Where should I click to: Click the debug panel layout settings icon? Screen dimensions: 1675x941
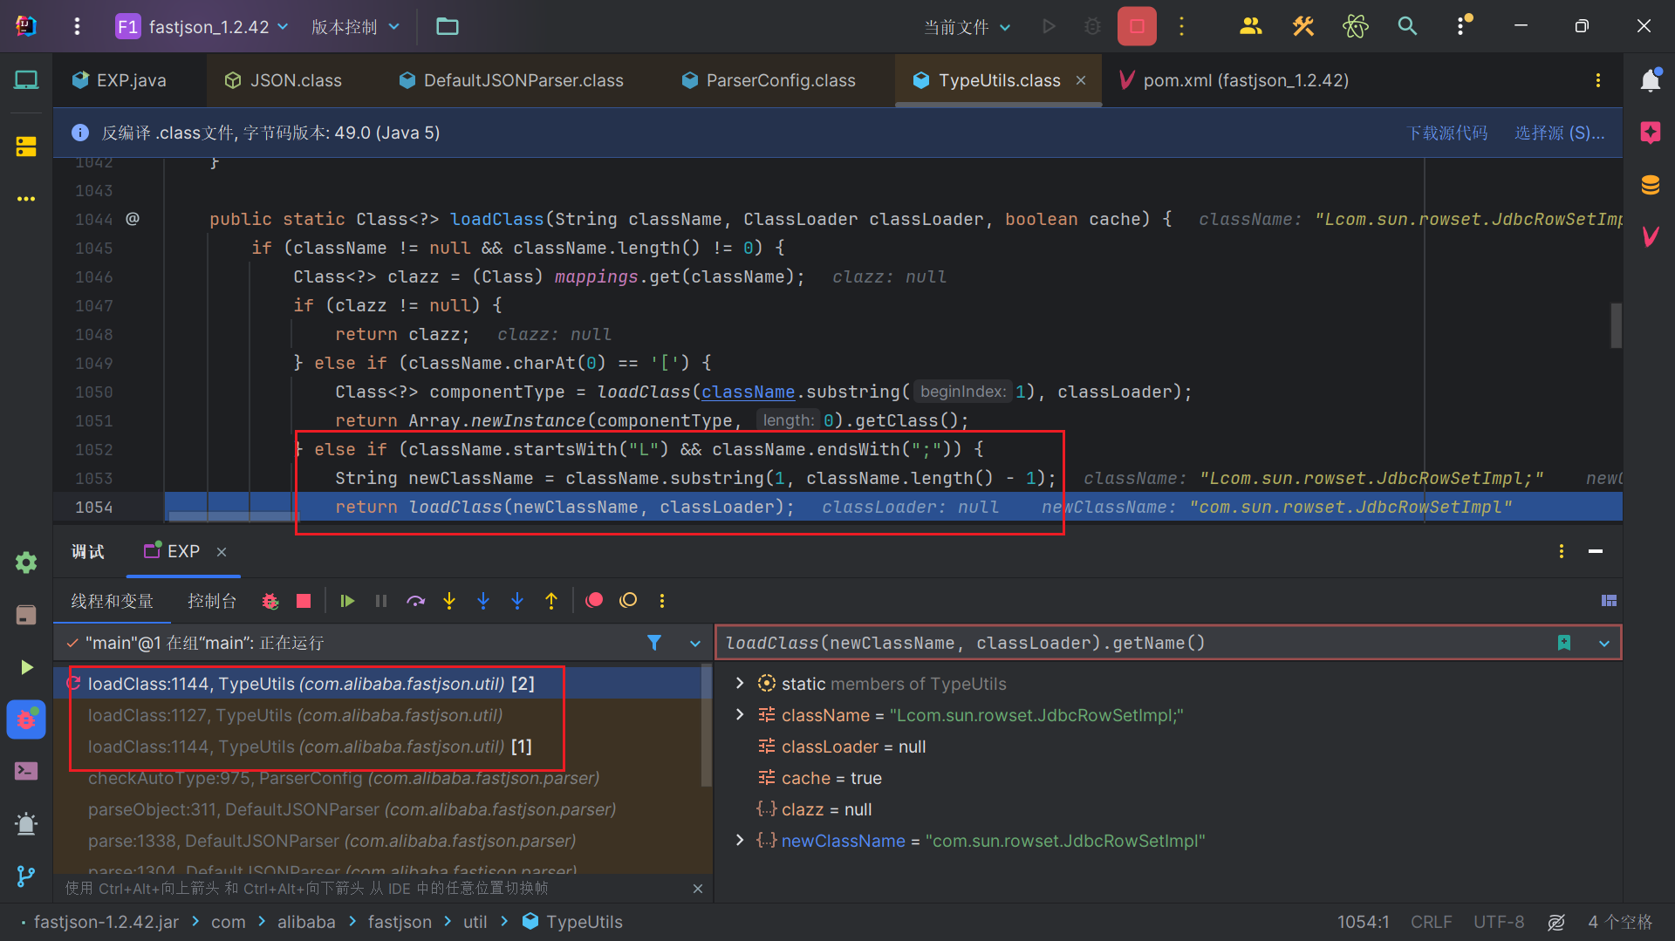[1609, 601]
